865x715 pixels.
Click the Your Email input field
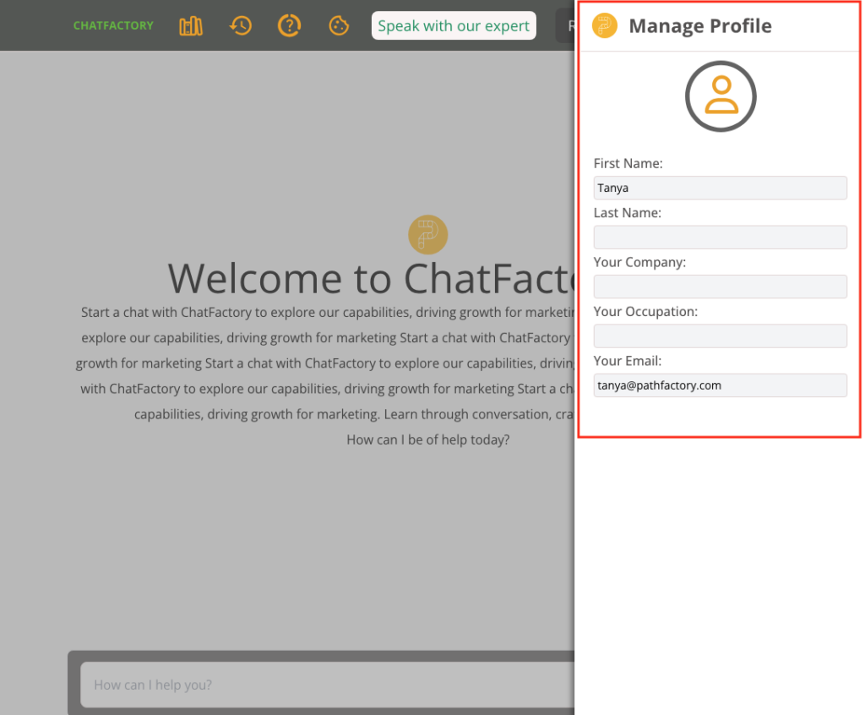coord(720,385)
